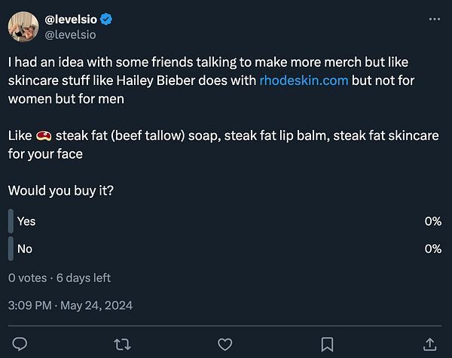The image size is (452, 358).
Task: Like the post with the heart icon
Action: point(224,344)
